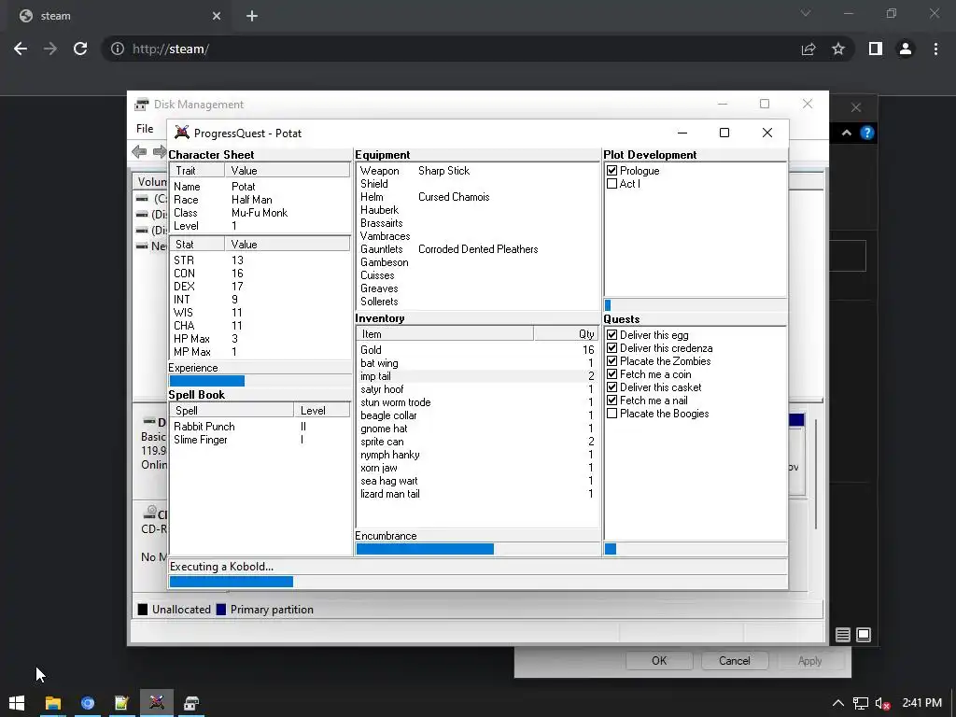Toggle the Placate the Zombies quest checkbox

pyautogui.click(x=612, y=361)
